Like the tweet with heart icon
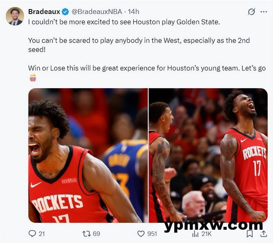 click(141, 233)
